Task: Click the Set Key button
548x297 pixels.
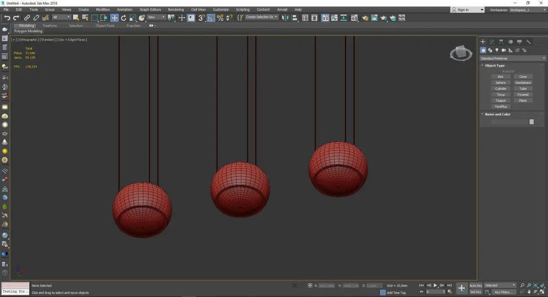Action: (x=475, y=292)
